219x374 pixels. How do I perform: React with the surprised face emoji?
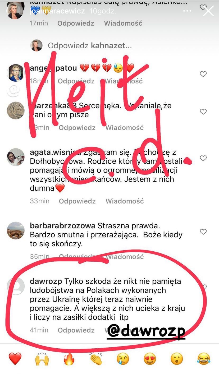click(177, 359)
